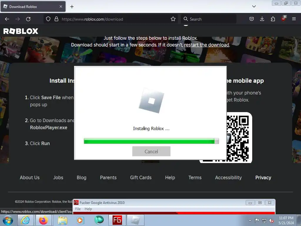This screenshot has width=301, height=226.
Task: Open the Extensions puzzle-piece icon
Action: [x=273, y=19]
